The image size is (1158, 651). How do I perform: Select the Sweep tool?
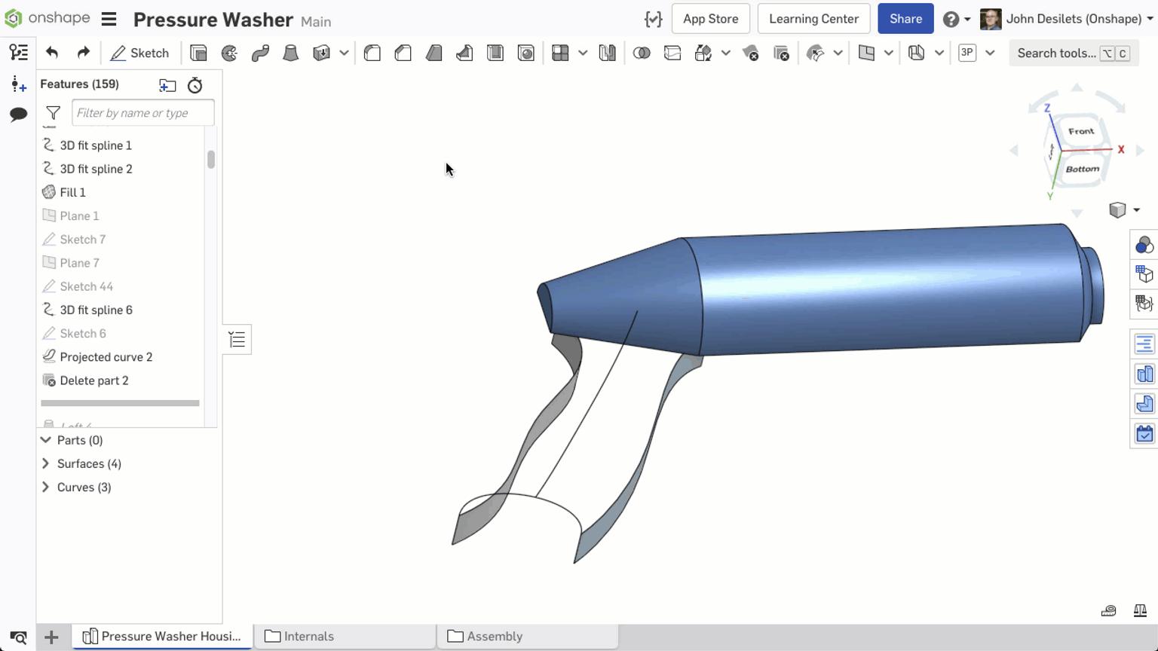(x=260, y=53)
